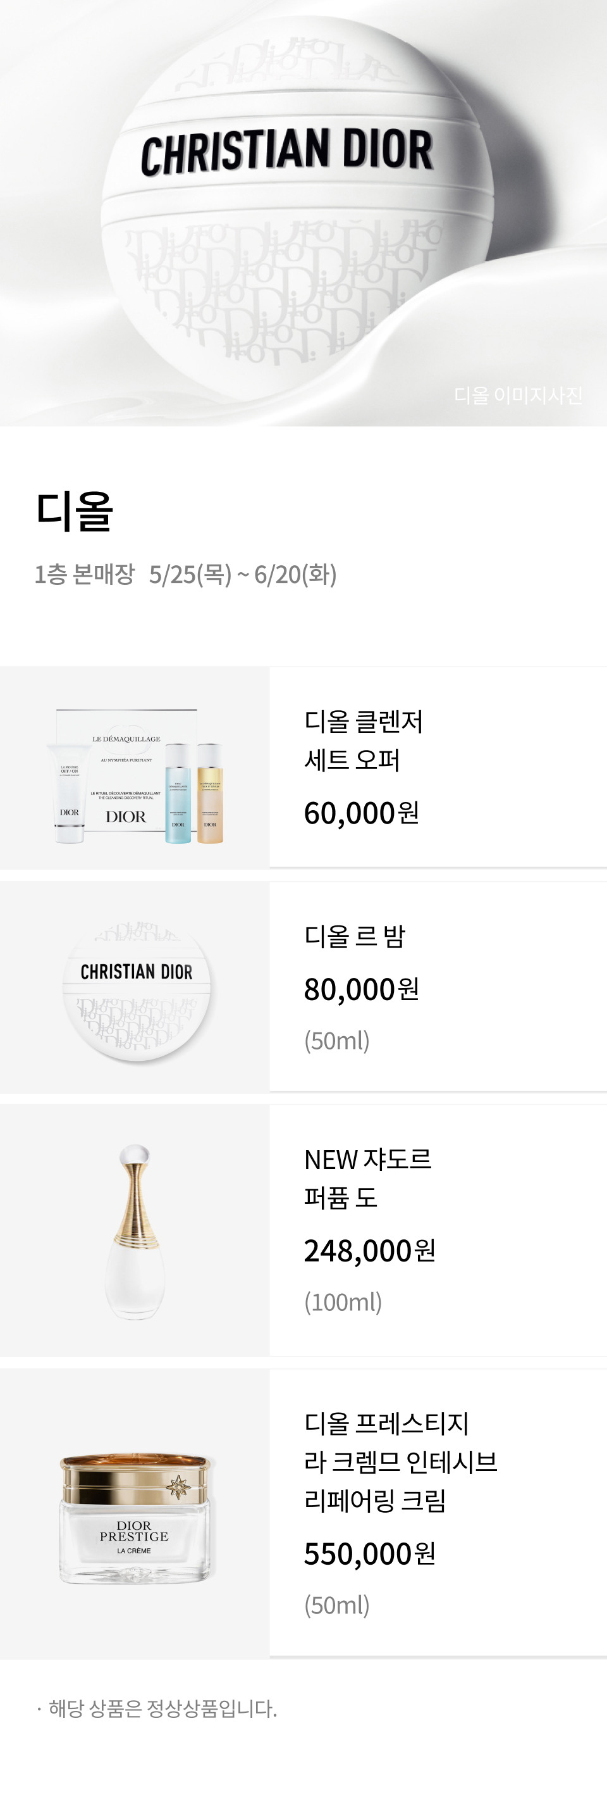The image size is (607, 1816).
Task: Open the J'adore perfume bottle image
Action: pyautogui.click(x=135, y=1230)
